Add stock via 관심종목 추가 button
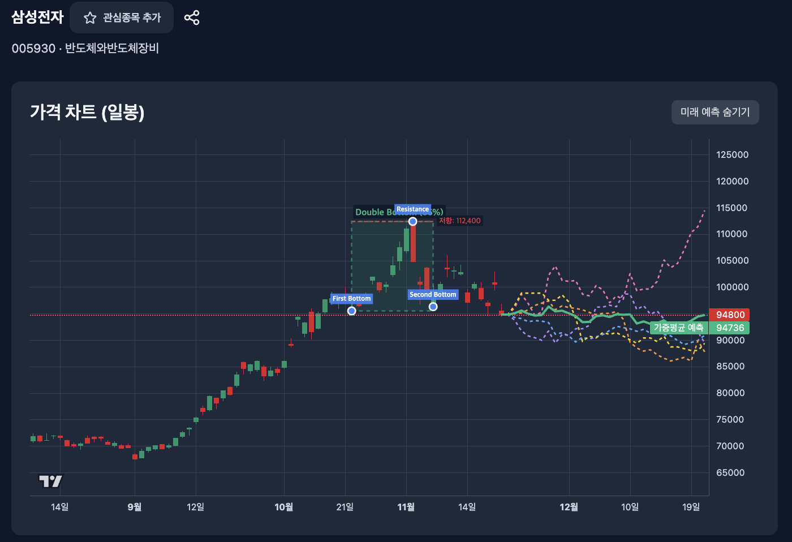792x542 pixels. click(x=122, y=18)
